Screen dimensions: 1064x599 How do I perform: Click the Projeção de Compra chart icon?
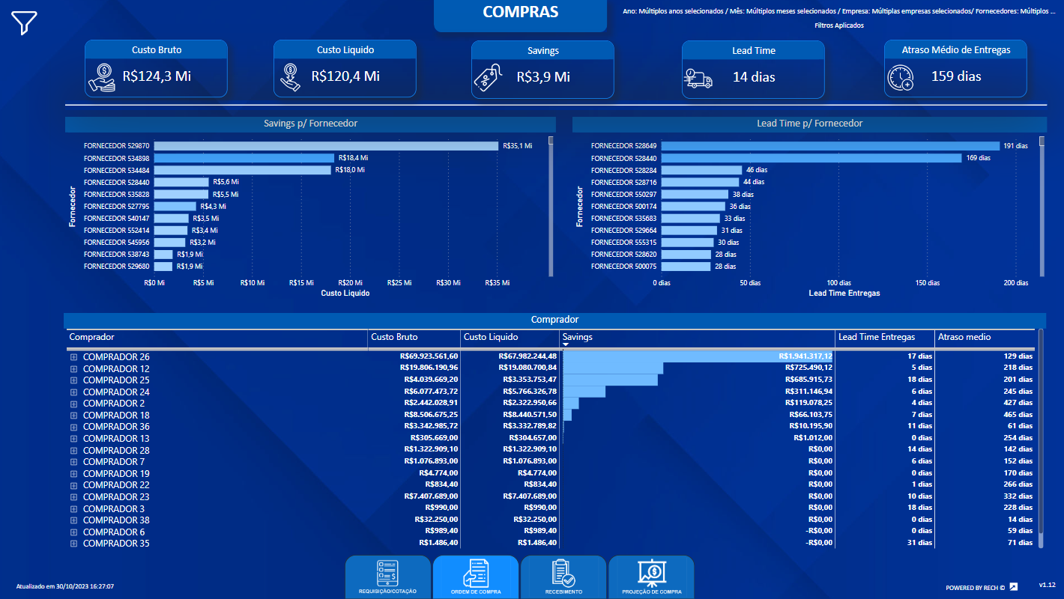point(650,574)
